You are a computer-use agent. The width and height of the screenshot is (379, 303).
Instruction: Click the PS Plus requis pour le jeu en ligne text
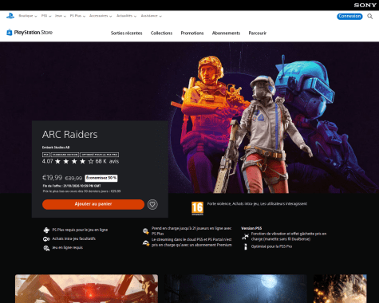[x=80, y=230]
